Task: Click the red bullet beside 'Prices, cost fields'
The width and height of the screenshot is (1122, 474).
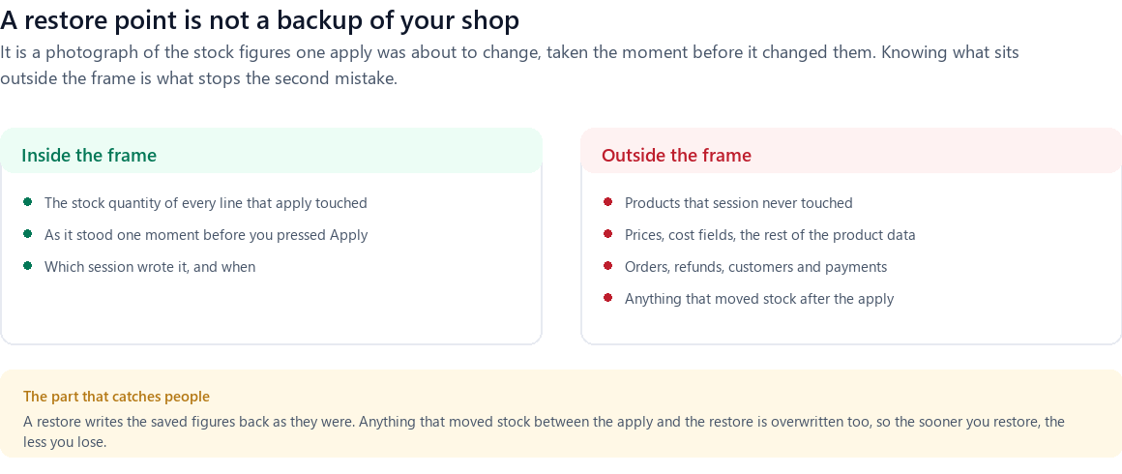Action: (x=608, y=234)
